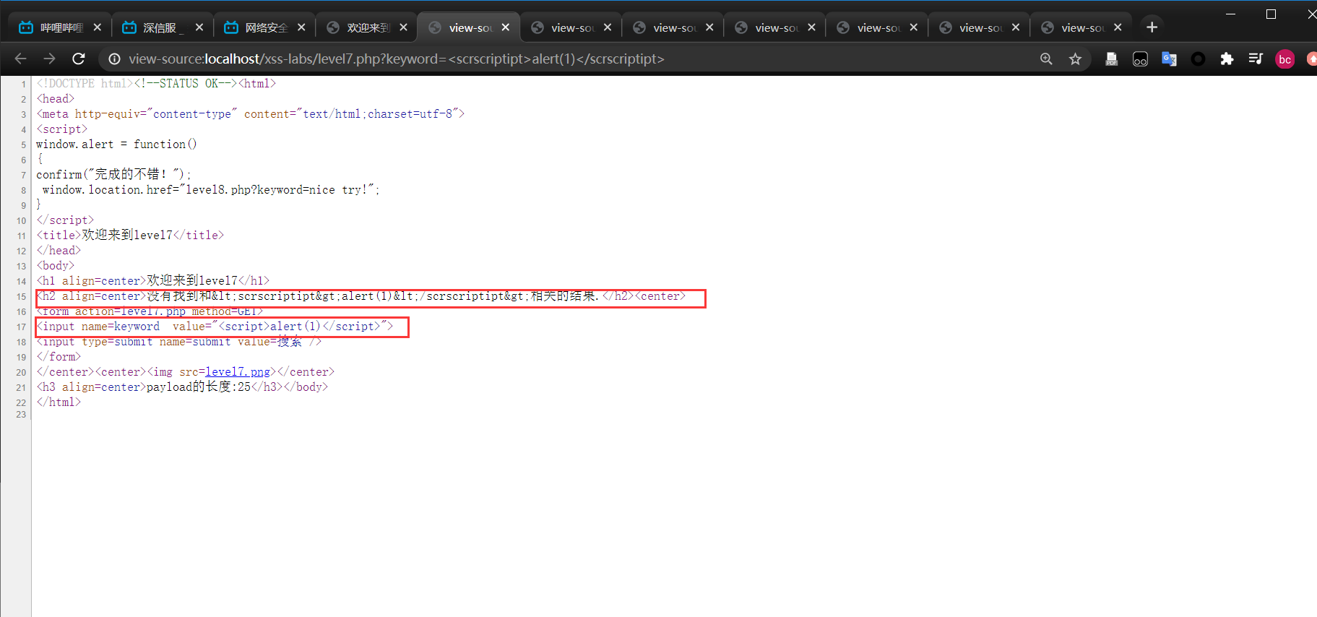Image resolution: width=1317 pixels, height=617 pixels.
Task: Click the "window.alert = function()" line
Action: (116, 144)
